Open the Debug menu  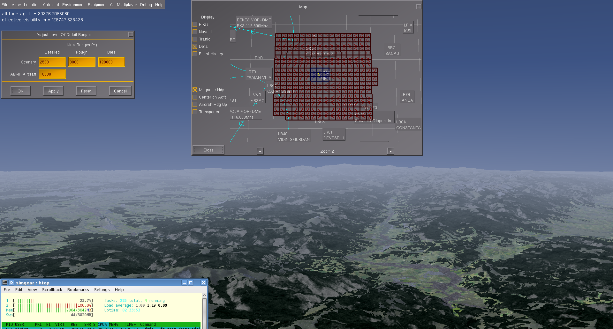tap(146, 5)
